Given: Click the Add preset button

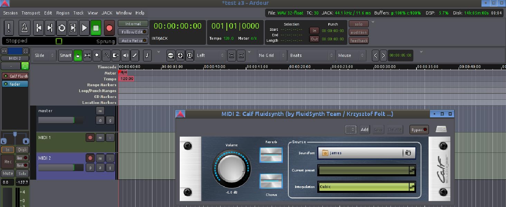Looking at the screenshot, I should coord(364,129).
